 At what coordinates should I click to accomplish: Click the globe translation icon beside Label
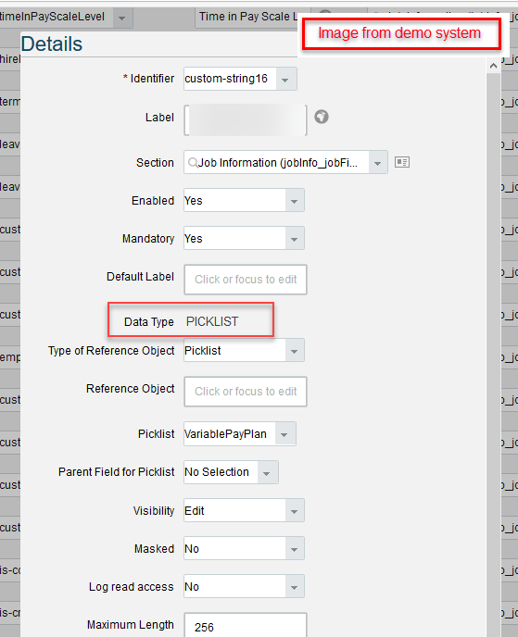point(322,117)
